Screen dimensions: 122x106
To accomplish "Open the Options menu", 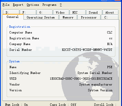I will coord(33,5).
